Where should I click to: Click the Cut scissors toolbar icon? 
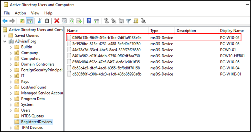[x=40, y=21]
